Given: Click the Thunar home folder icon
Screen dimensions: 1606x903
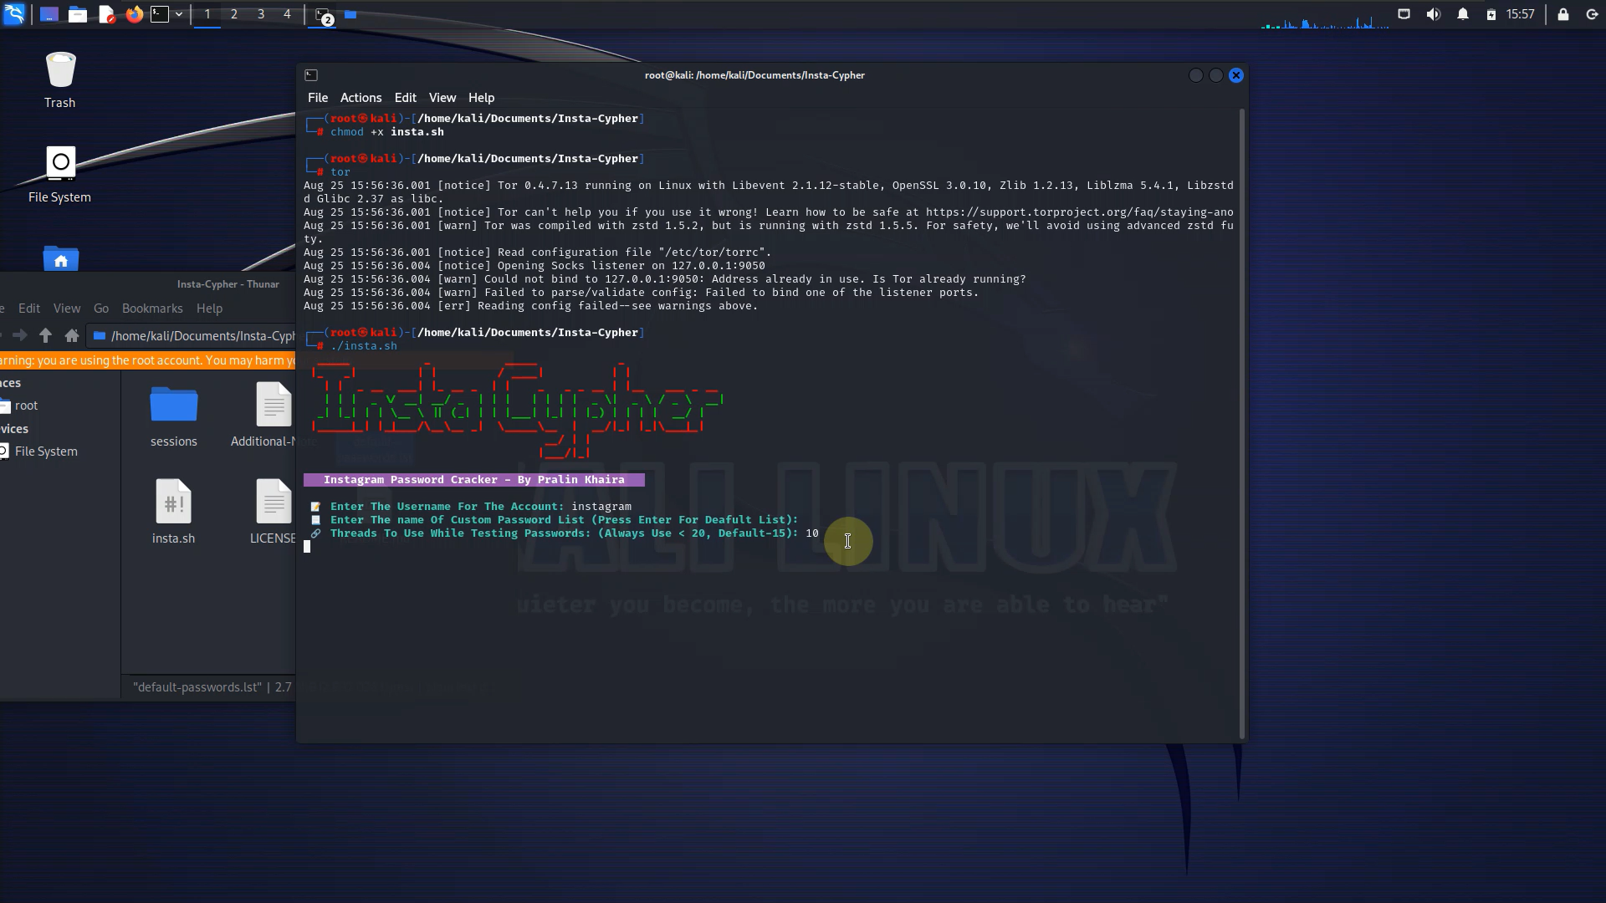Looking at the screenshot, I should [x=72, y=335].
